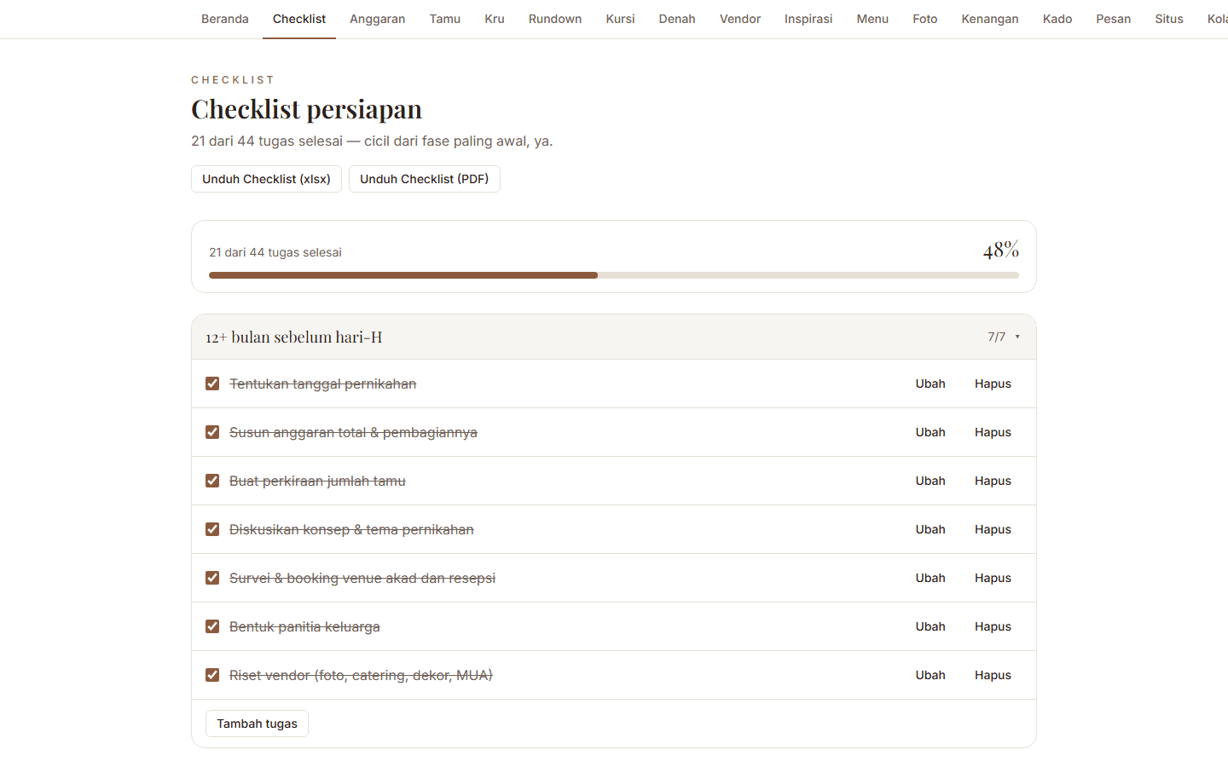The height and width of the screenshot is (767, 1228).
Task: Switch to the Vendor tab
Action: 740,19
